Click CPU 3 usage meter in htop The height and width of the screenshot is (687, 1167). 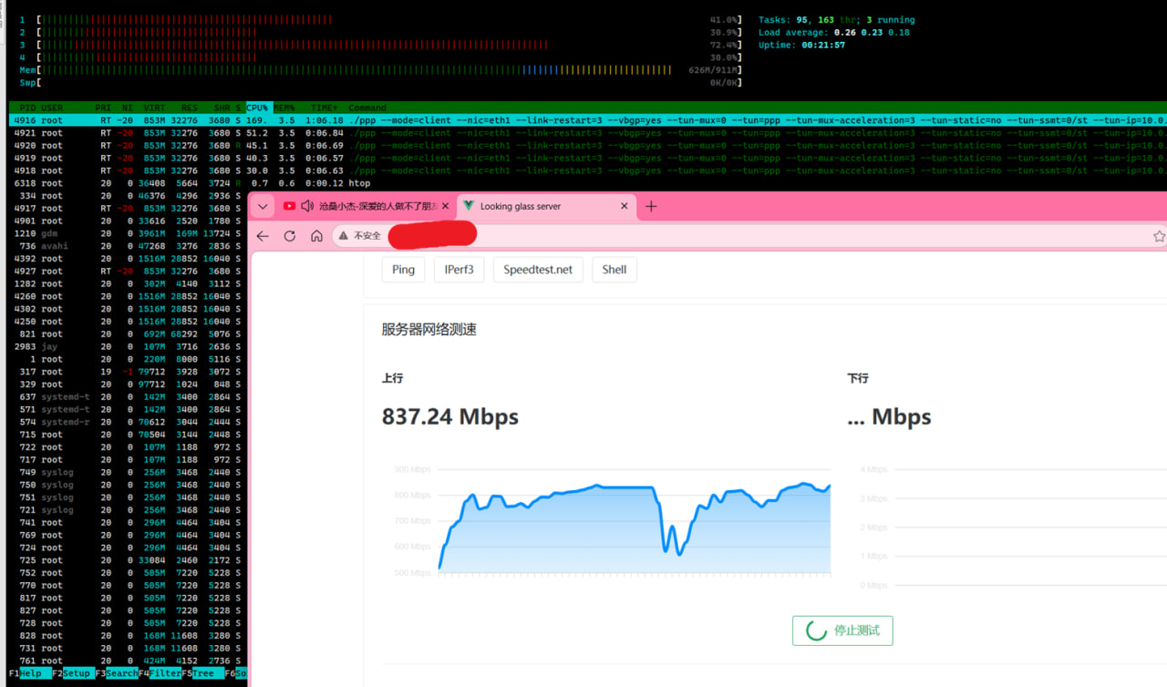point(381,45)
